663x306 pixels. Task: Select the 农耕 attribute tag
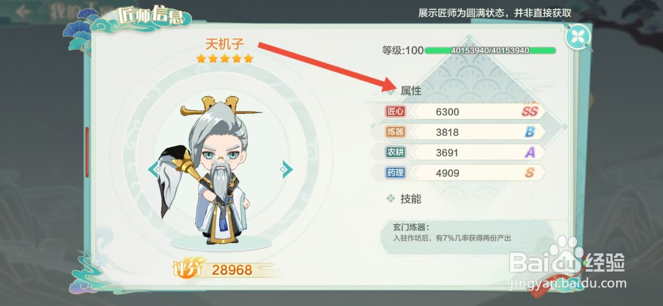pos(395,152)
